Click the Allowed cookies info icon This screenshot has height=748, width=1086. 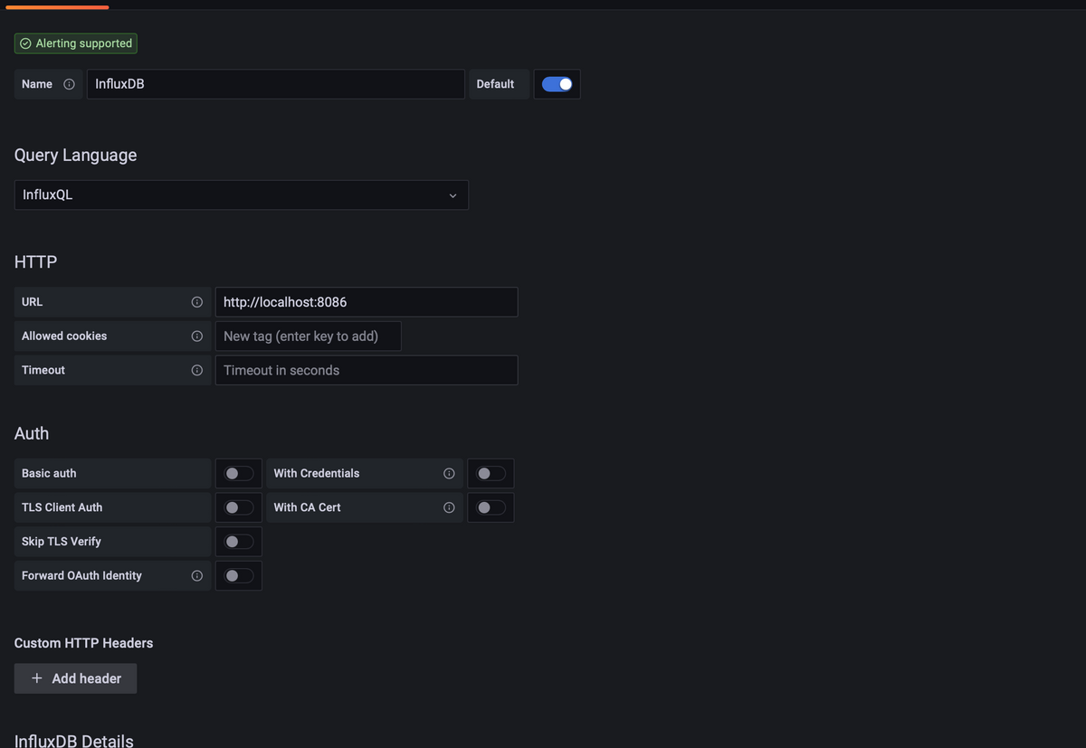(196, 336)
